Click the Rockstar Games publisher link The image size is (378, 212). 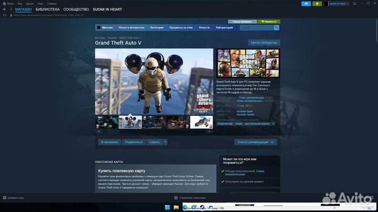tap(245, 115)
